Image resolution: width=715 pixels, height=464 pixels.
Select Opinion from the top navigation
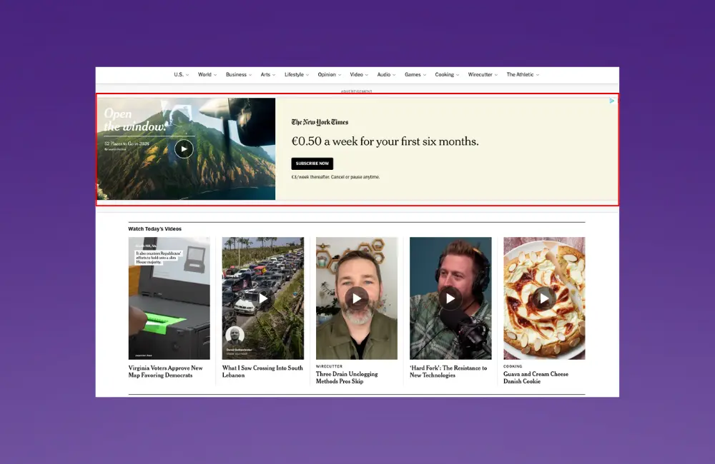tap(327, 74)
